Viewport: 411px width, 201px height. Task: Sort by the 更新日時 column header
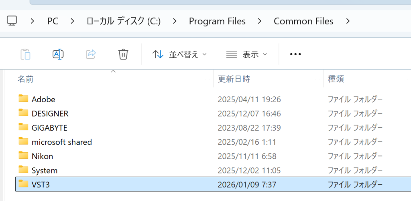coord(234,79)
